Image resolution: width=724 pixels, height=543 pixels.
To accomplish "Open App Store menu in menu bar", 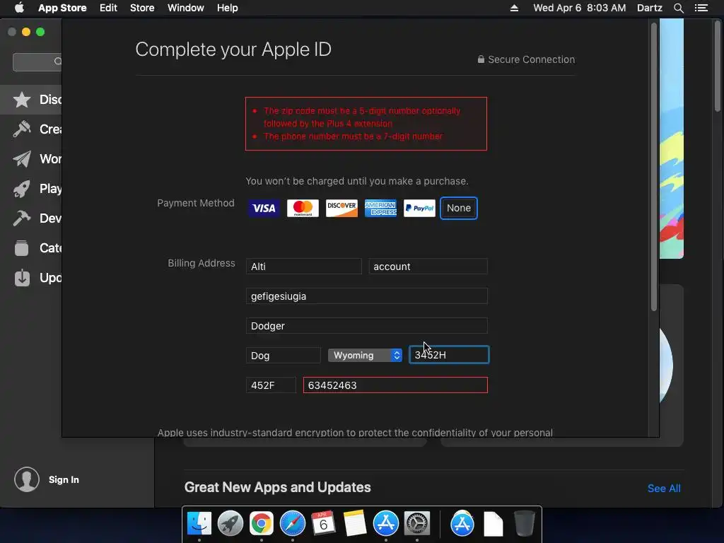I will 62,8.
